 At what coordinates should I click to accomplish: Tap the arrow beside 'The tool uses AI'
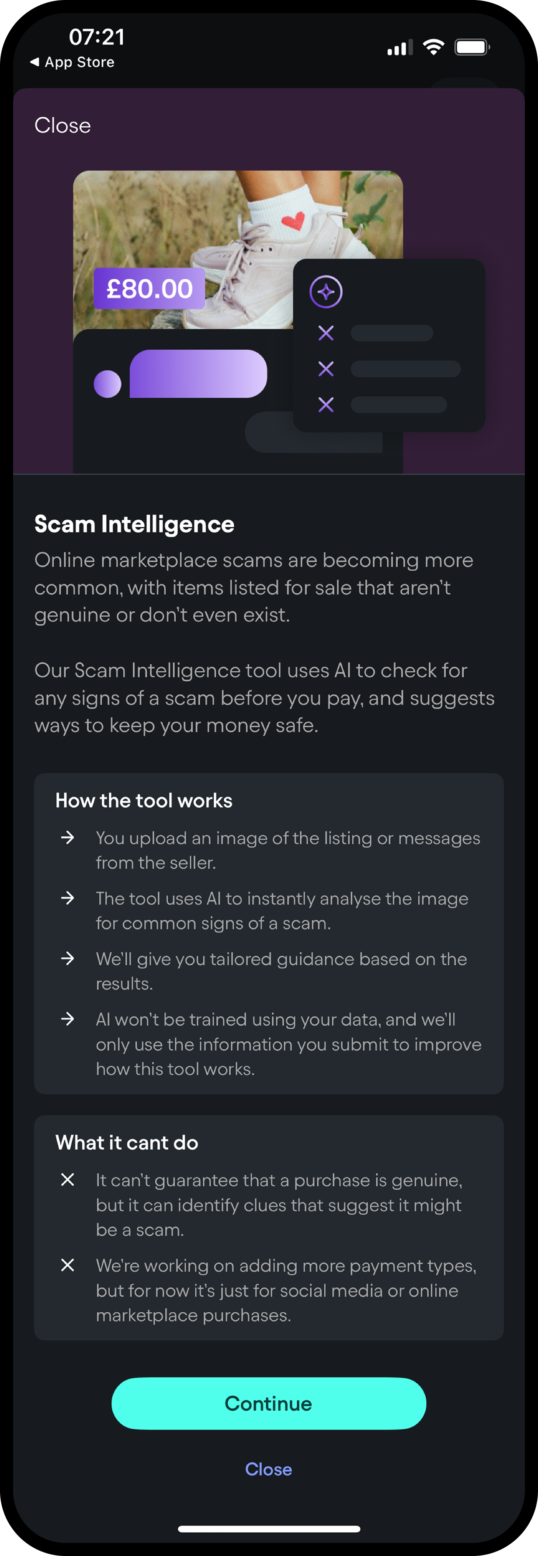click(68, 897)
